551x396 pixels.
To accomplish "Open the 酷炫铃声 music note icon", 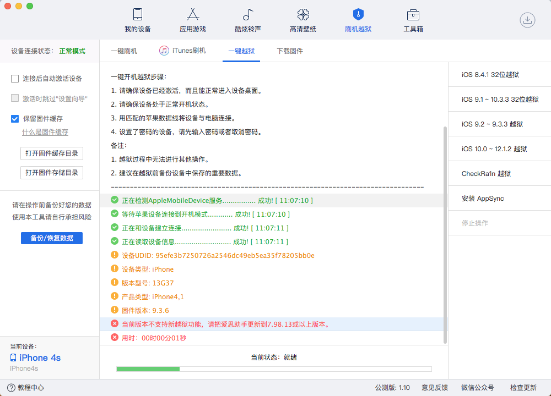I will click(x=248, y=14).
